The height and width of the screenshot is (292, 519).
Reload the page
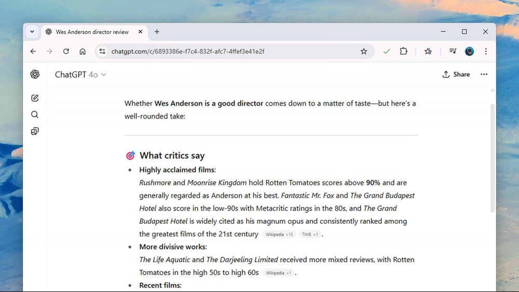[66, 51]
